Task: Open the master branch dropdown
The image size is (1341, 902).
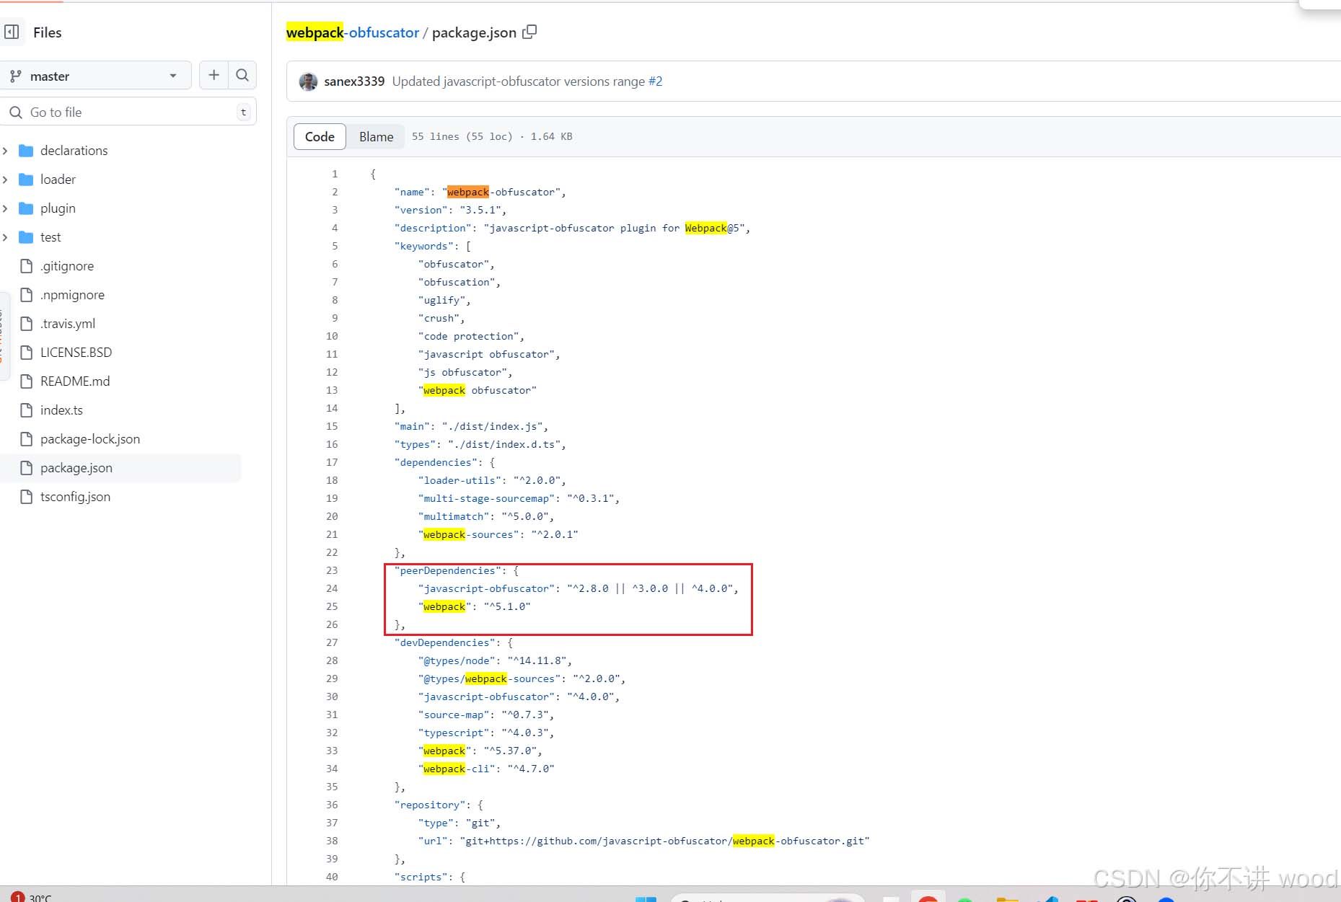Action: pos(96,76)
